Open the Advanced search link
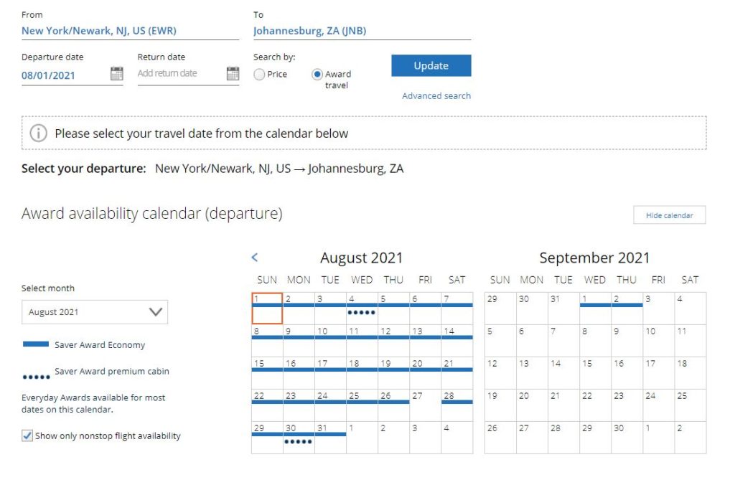 [x=436, y=95]
